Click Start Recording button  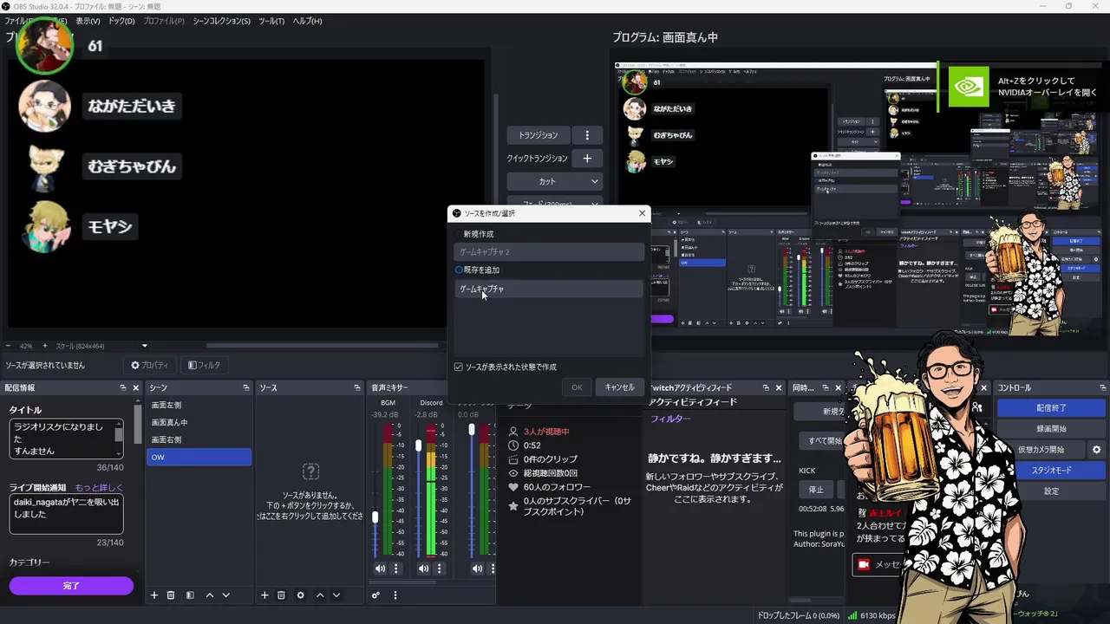tap(1051, 429)
